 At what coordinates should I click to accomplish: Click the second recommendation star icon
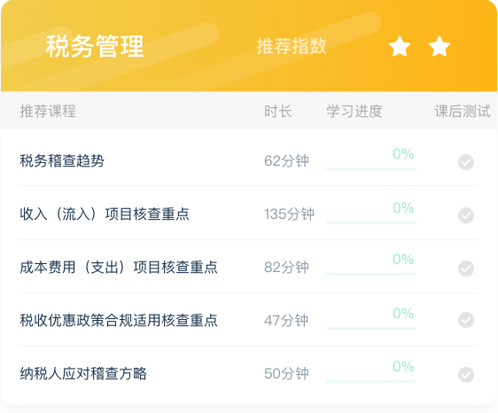pos(440,46)
